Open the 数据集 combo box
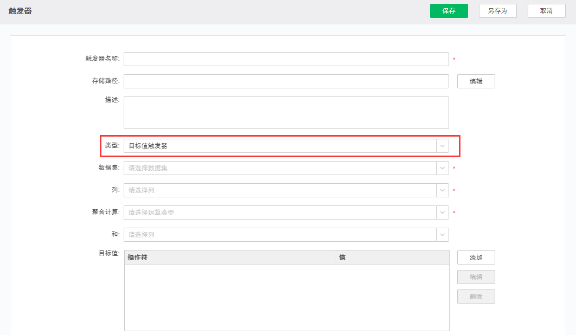This screenshot has height=335, width=576. [282, 168]
